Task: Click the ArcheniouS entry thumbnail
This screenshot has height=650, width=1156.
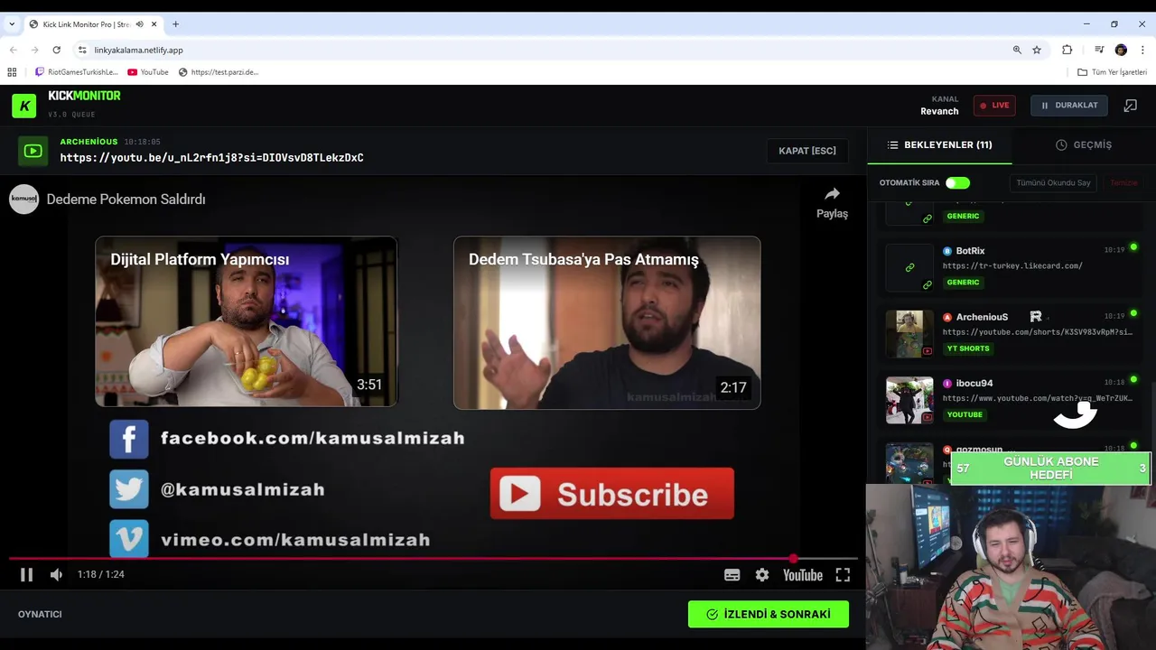Action: coord(909,334)
